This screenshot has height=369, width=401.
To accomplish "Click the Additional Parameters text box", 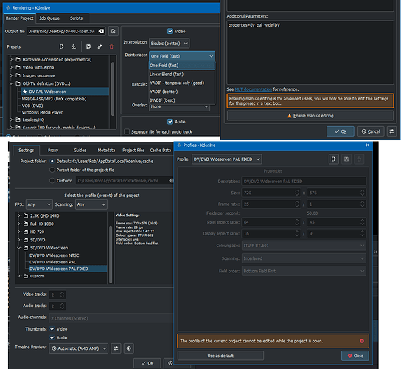I will click(310, 52).
